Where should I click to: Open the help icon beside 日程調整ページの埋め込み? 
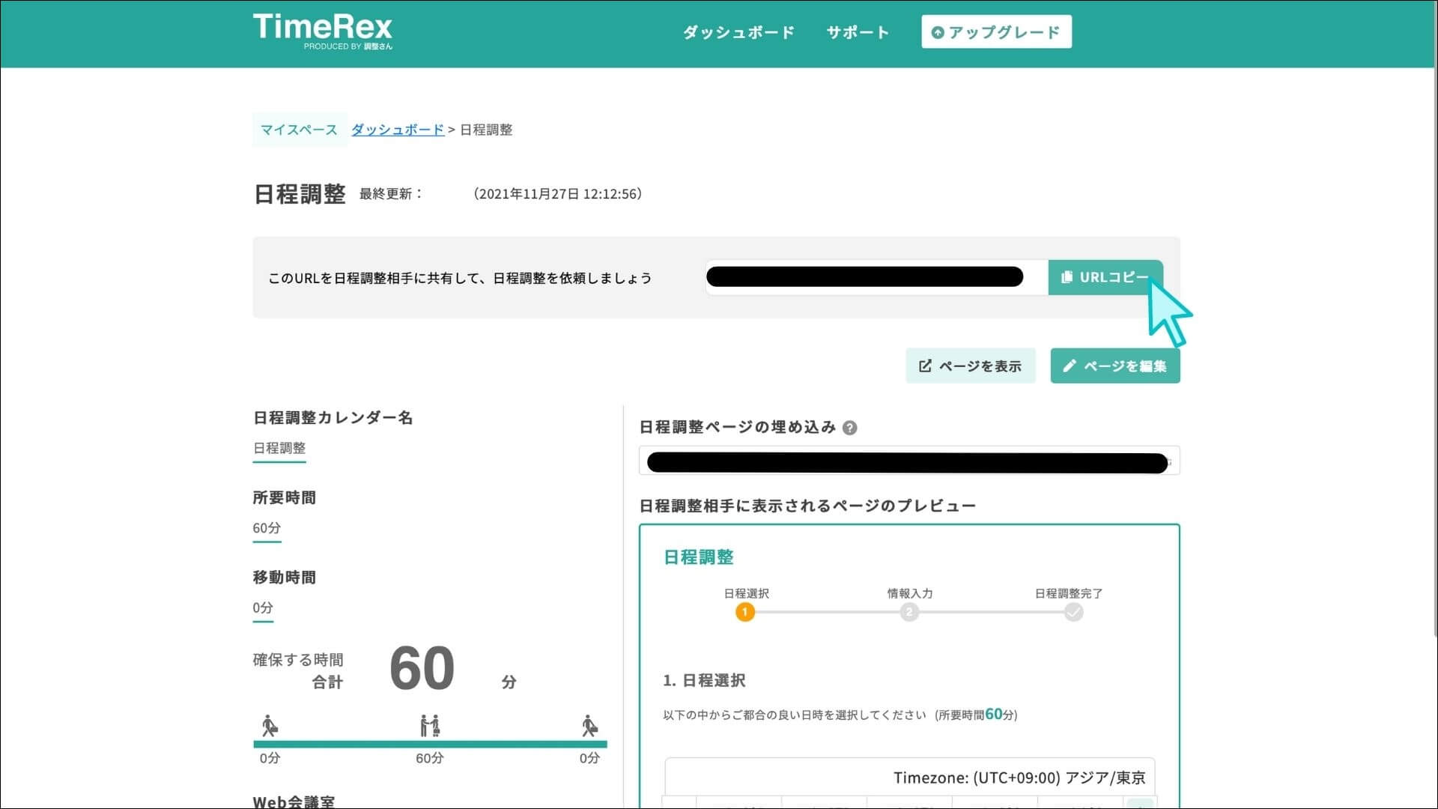(x=849, y=428)
